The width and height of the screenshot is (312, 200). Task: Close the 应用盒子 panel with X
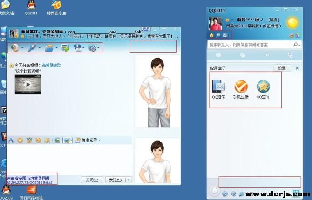click(297, 68)
